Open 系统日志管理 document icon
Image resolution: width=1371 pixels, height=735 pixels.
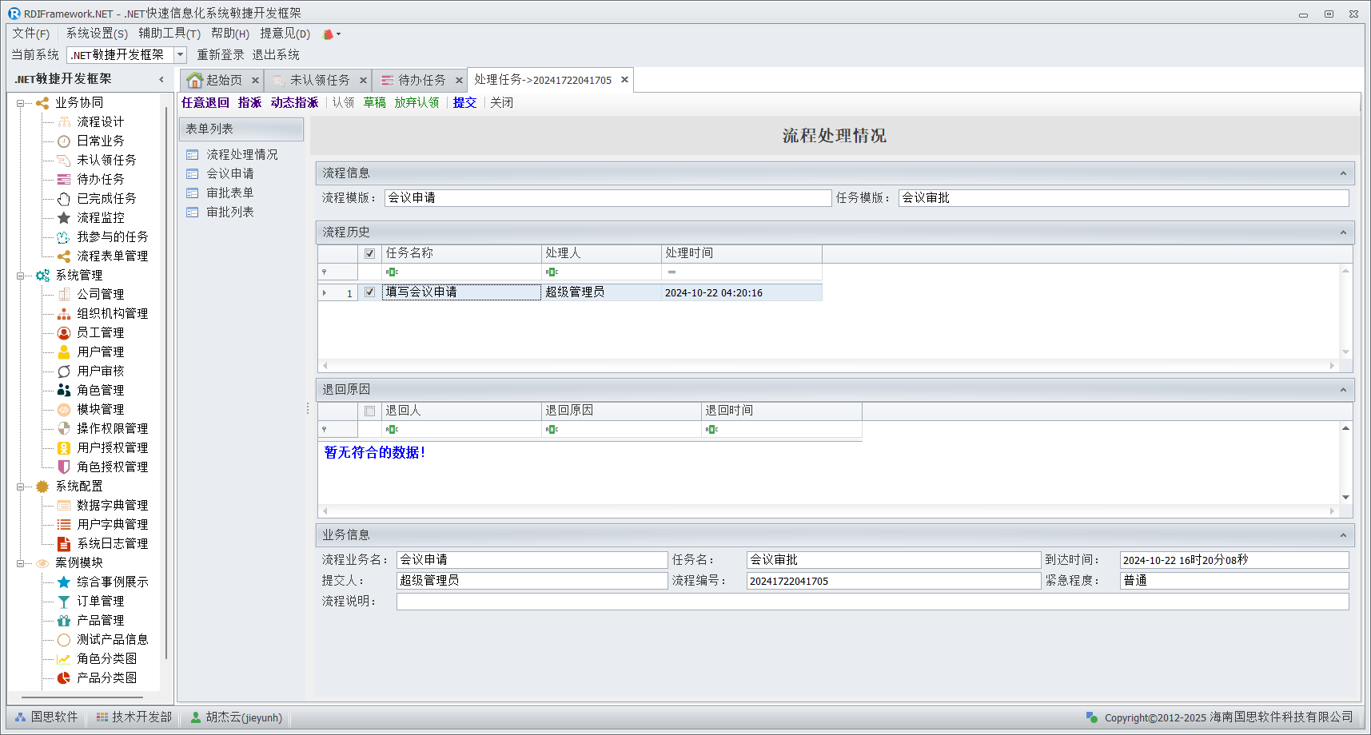tap(64, 544)
